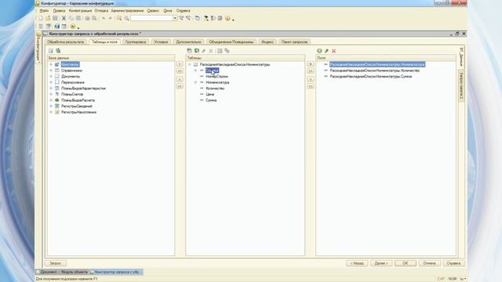Click the Cut scissors icon

pyautogui.click(x=64, y=19)
